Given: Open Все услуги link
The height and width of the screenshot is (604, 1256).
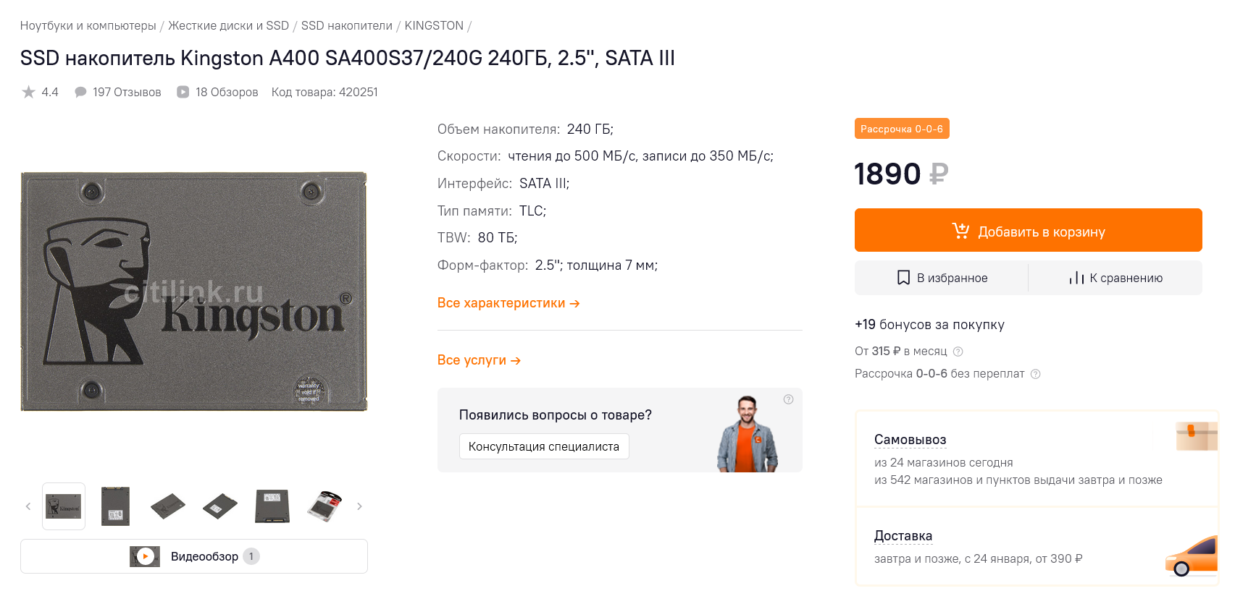Looking at the screenshot, I should [479, 360].
